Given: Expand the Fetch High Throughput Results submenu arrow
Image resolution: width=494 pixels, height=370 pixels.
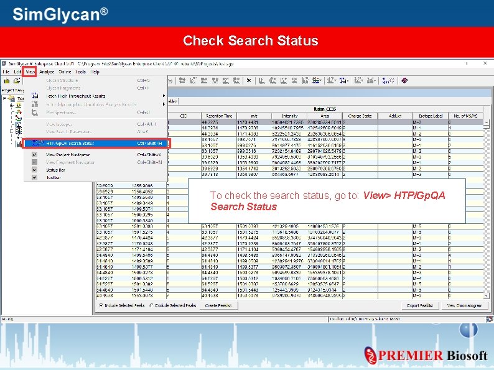Looking at the screenshot, I should [x=164, y=96].
